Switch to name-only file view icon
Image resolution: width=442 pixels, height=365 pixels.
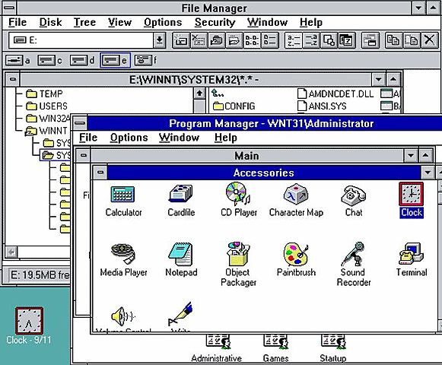point(252,40)
